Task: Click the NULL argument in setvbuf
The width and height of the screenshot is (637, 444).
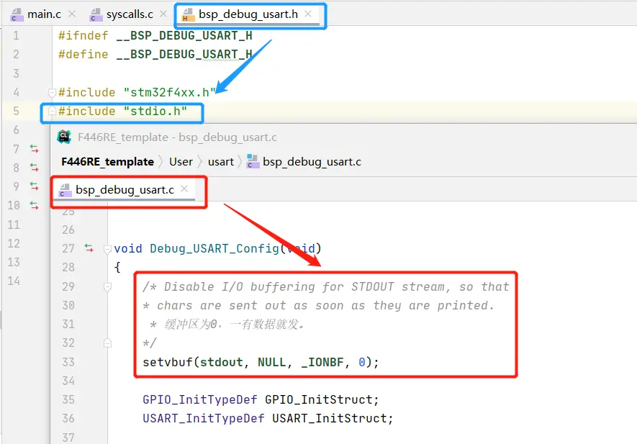Action: 272,362
